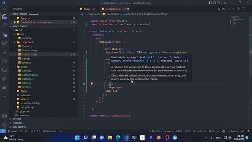The height and width of the screenshot is (142, 252).
Task: Open the Search view in activity bar
Action: [x=4, y=25]
